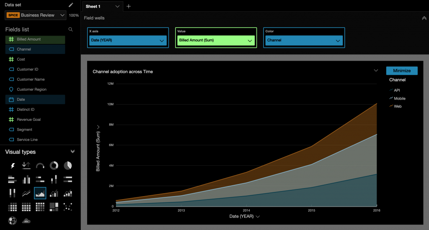Select the pie chart visual type
This screenshot has height=230, width=429.
[67, 166]
